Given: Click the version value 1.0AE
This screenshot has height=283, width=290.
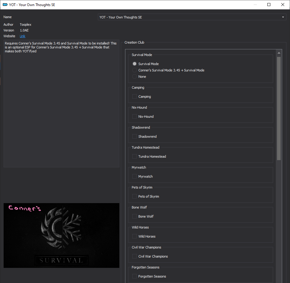Looking at the screenshot, I should [x=24, y=30].
